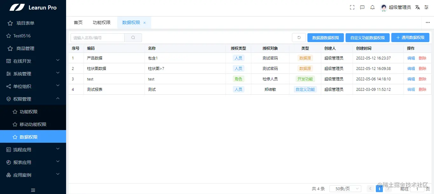The image size is (434, 194).
Task: Edit the 柱状图数据 row
Action: [x=411, y=69]
